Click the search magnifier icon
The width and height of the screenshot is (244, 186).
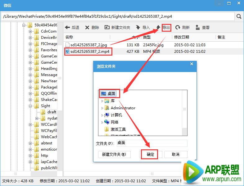239,16
